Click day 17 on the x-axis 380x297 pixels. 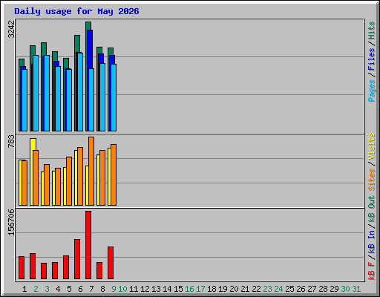pyautogui.click(x=200, y=289)
